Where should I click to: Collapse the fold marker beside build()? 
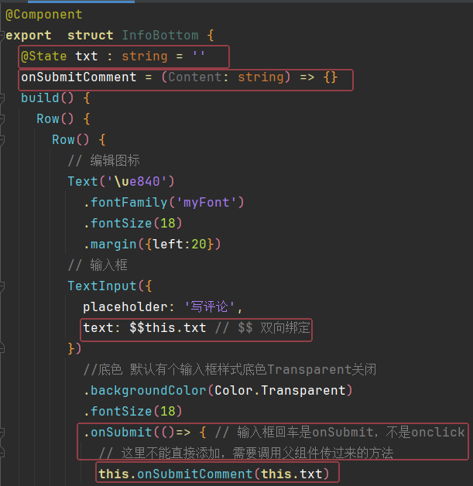click(2, 98)
